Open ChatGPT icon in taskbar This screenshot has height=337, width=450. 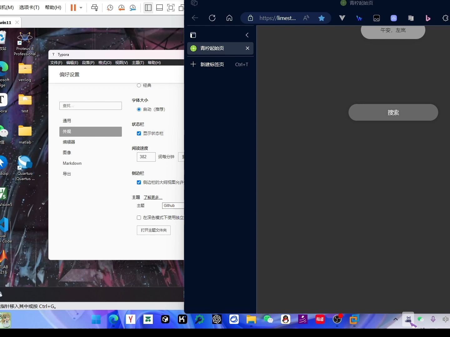point(217,319)
